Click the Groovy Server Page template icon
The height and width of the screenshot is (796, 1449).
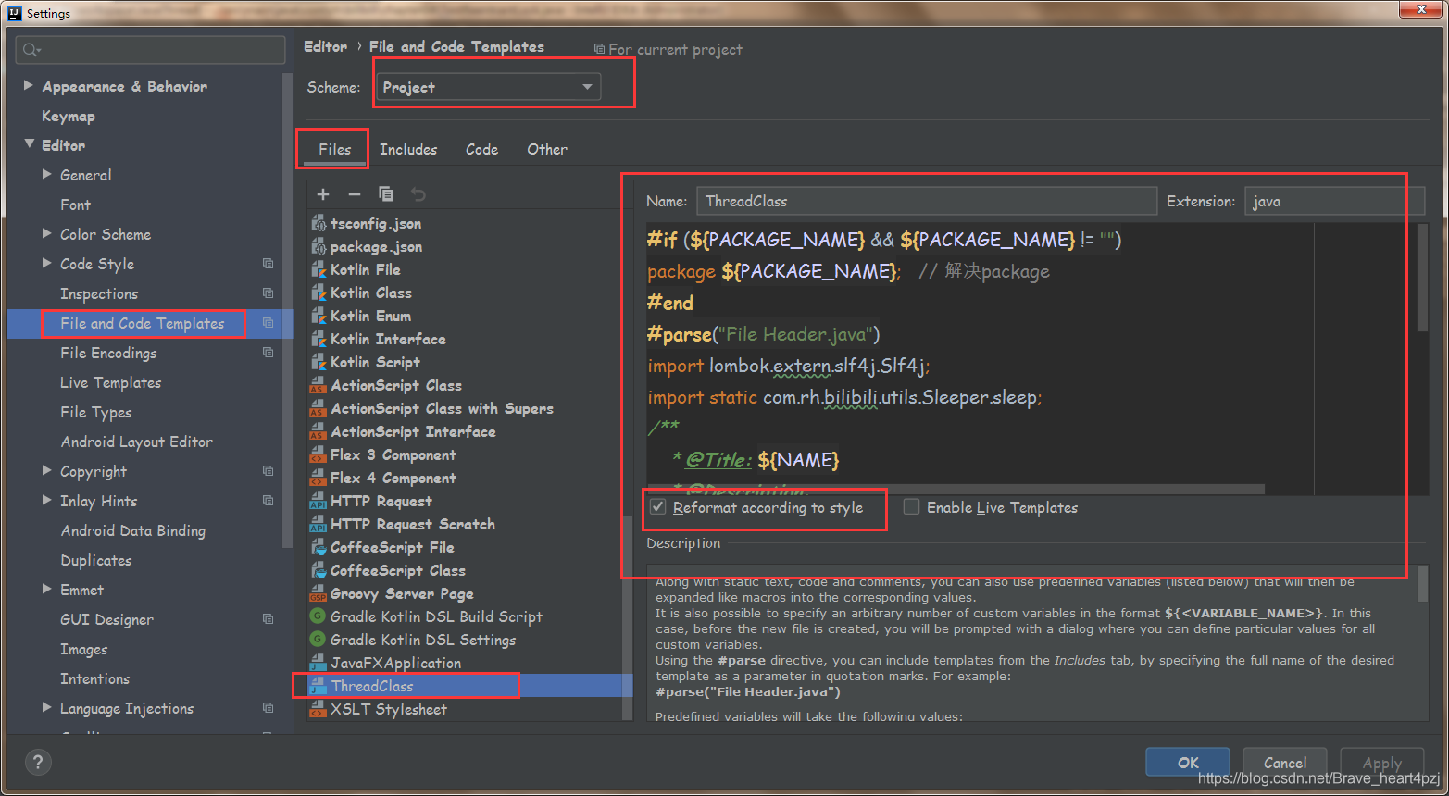319,594
